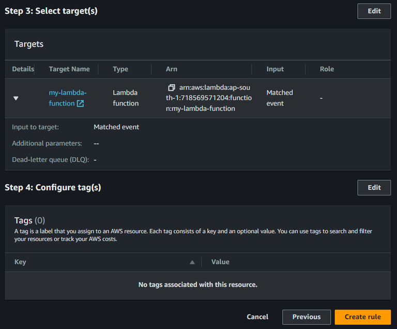Copy the Lambda function ARN
Screen dimensions: 397x329
172,88
